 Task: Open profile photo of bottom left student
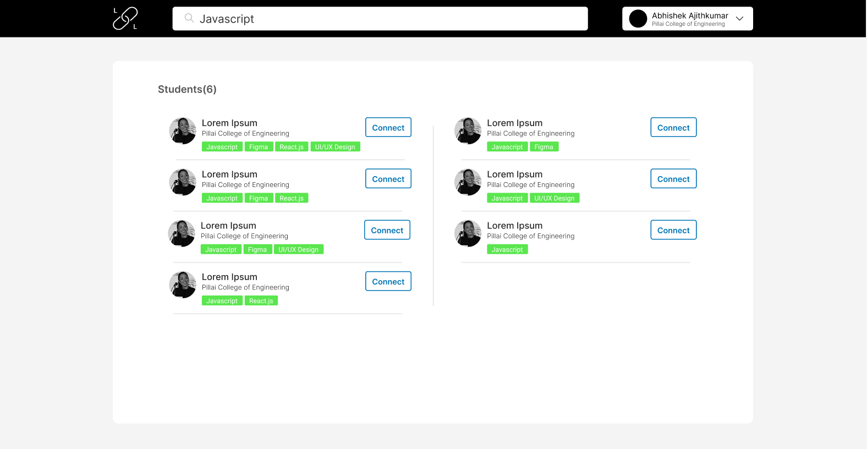(x=183, y=284)
